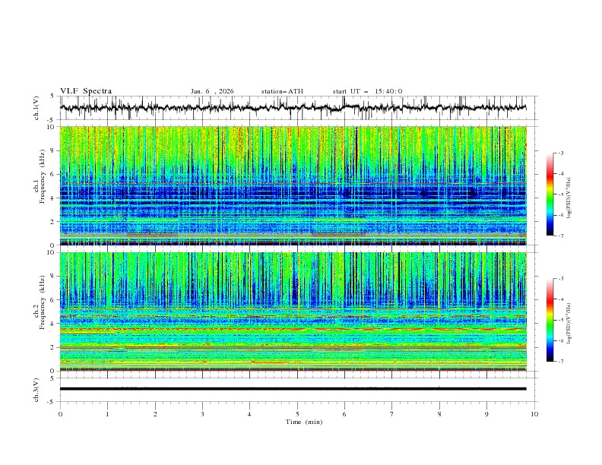
Task: Click time axis tick label "4"
Action: (249, 414)
